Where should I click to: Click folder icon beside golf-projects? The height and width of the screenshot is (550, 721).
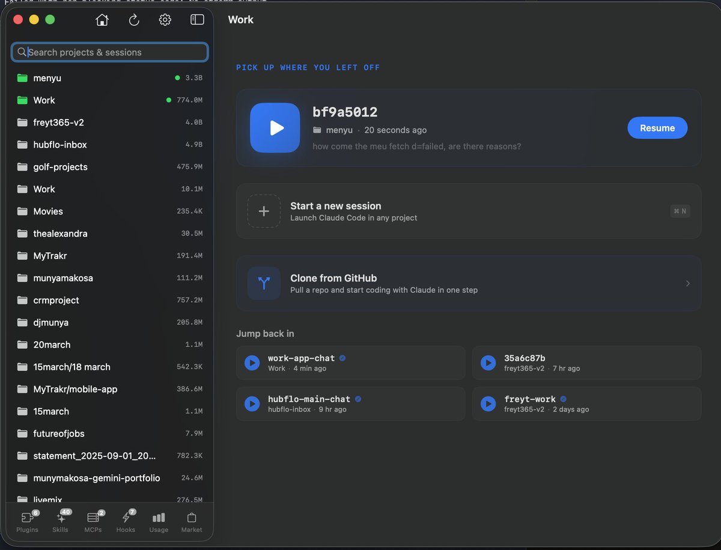tap(22, 167)
